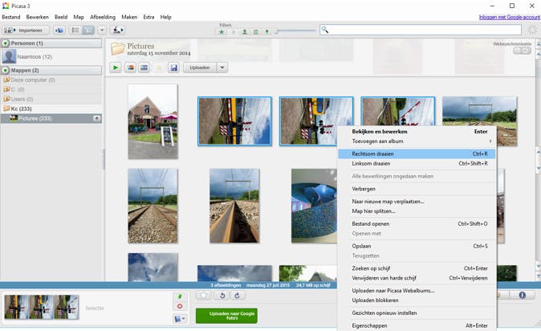Adjust the date range filter slider
Viewport: 541px width, 331px height.
click(x=295, y=31)
